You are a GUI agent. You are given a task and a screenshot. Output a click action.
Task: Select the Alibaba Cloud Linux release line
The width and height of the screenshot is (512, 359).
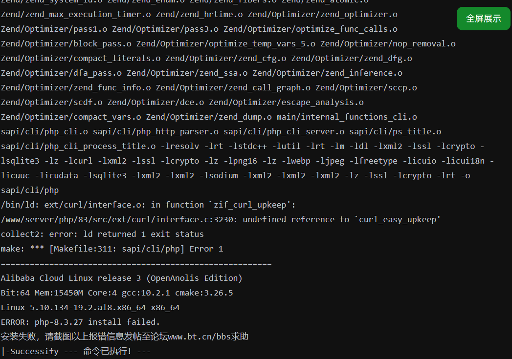point(121,278)
